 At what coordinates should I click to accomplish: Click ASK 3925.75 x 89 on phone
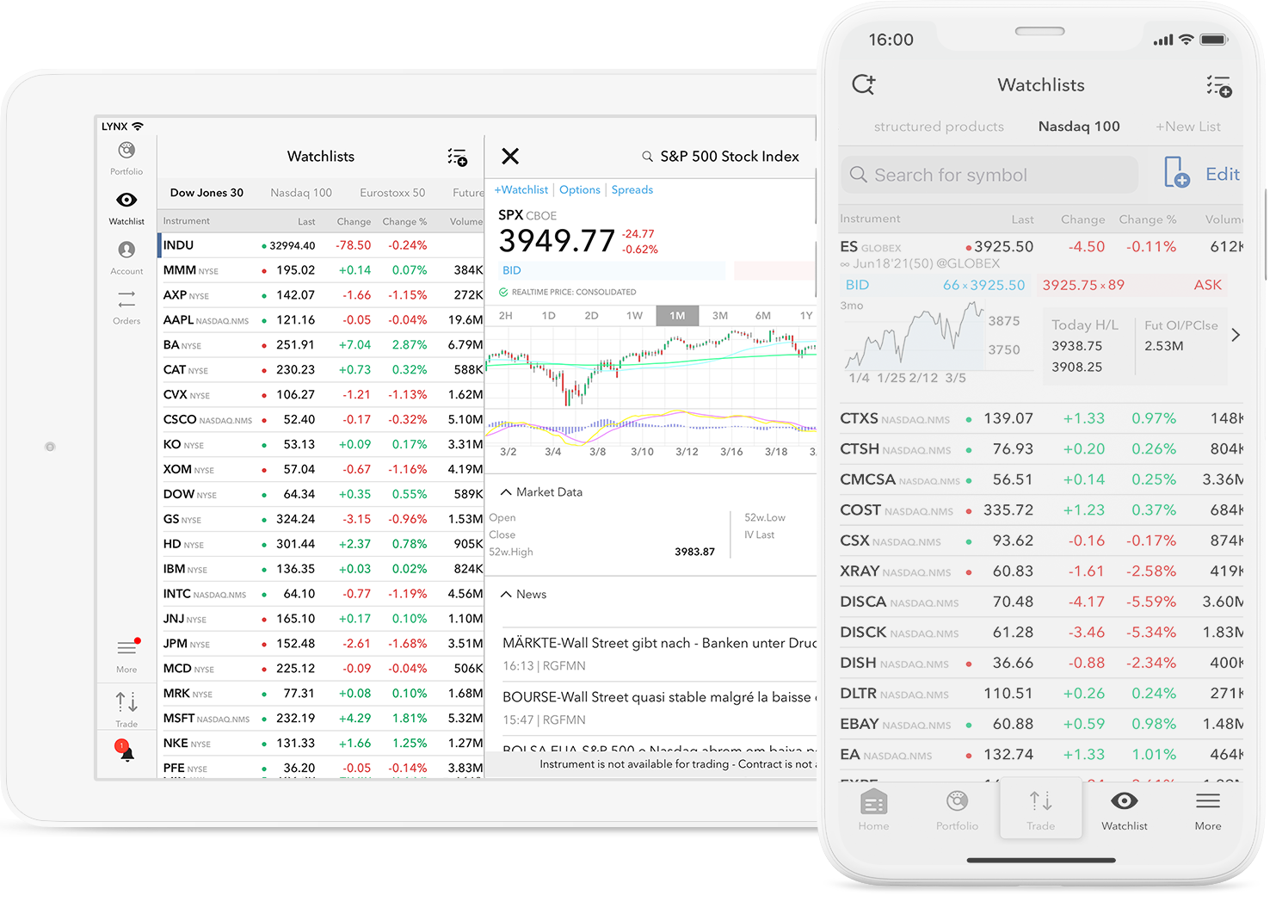click(1132, 285)
